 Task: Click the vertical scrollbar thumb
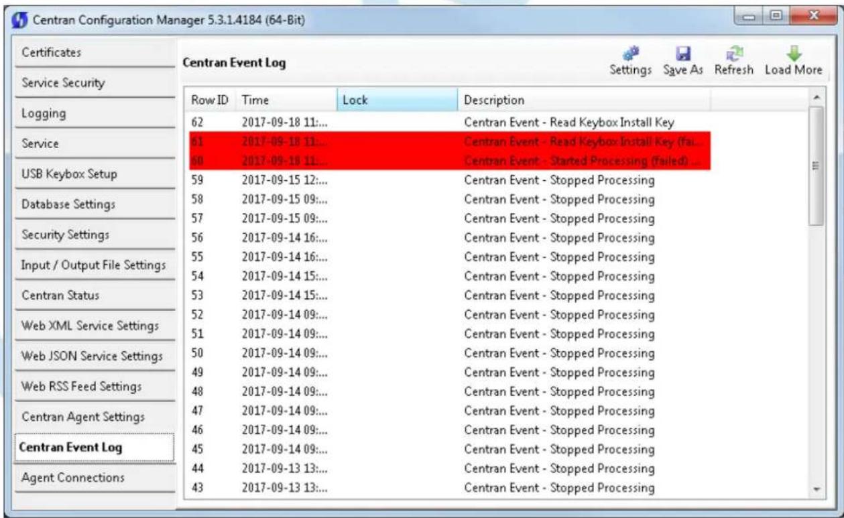(816, 166)
